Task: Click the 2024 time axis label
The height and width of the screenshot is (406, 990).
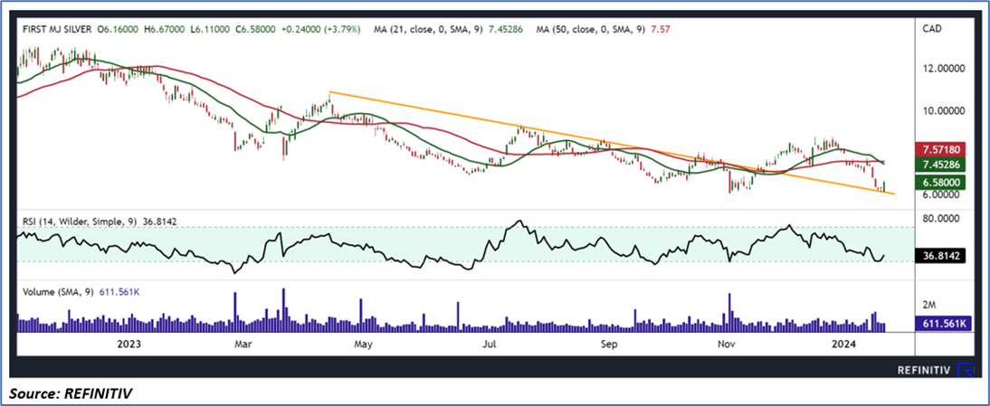Action: click(x=844, y=345)
